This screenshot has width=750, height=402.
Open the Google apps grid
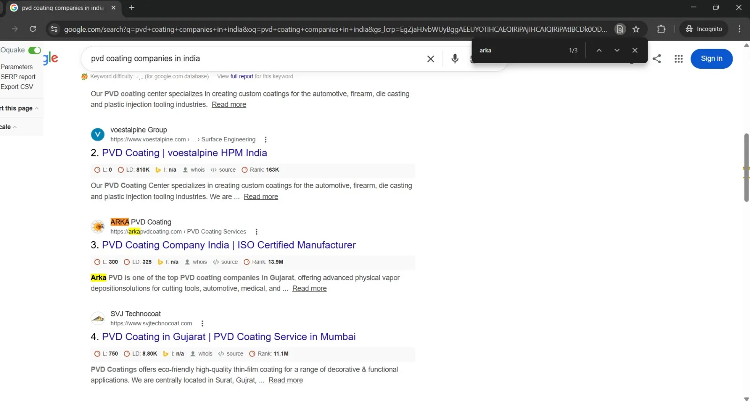(678, 58)
